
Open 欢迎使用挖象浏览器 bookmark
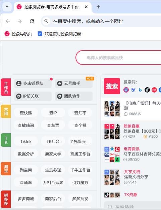(59, 34)
